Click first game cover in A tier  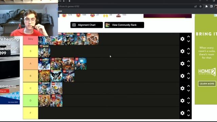click(44, 64)
